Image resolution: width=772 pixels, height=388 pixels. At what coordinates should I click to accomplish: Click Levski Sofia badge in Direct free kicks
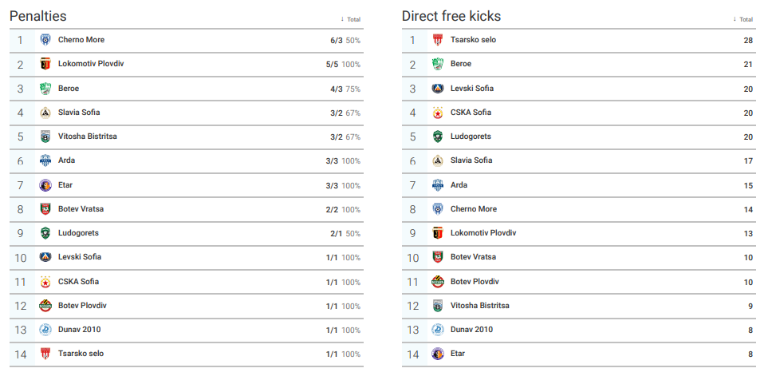point(438,89)
